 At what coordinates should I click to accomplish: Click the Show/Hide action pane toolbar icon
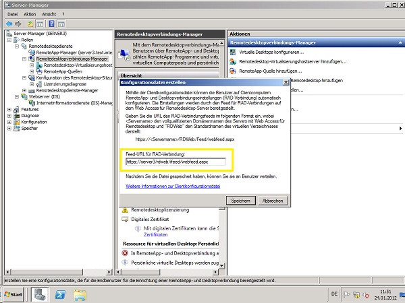point(61,24)
